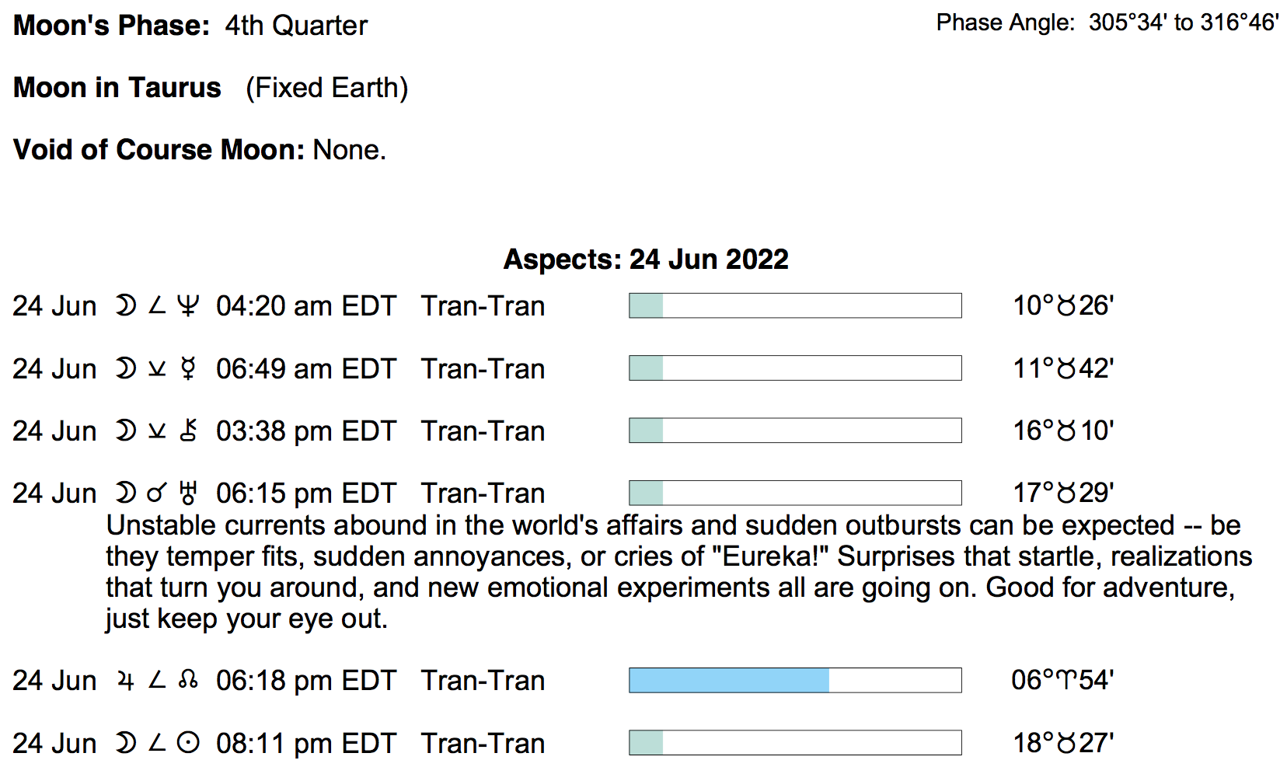Click the "Void of Course Moon:" label
The width and height of the screenshot is (1287, 774).
pyautogui.click(x=159, y=150)
